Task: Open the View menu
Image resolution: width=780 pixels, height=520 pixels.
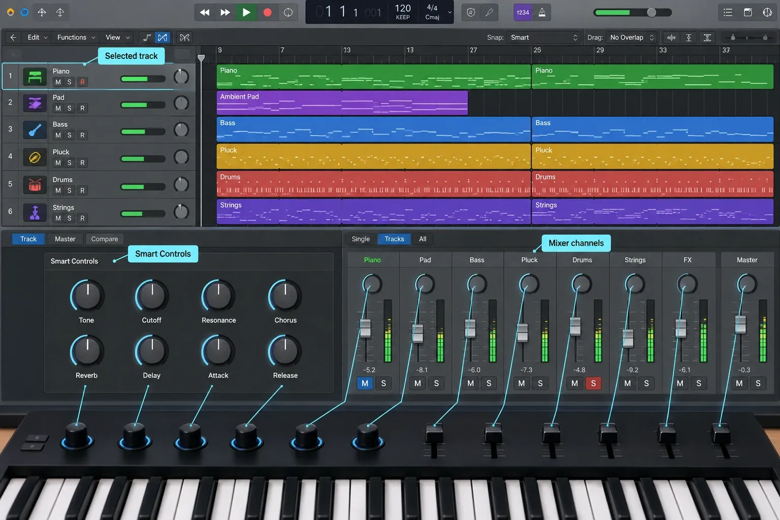Action: click(x=118, y=37)
